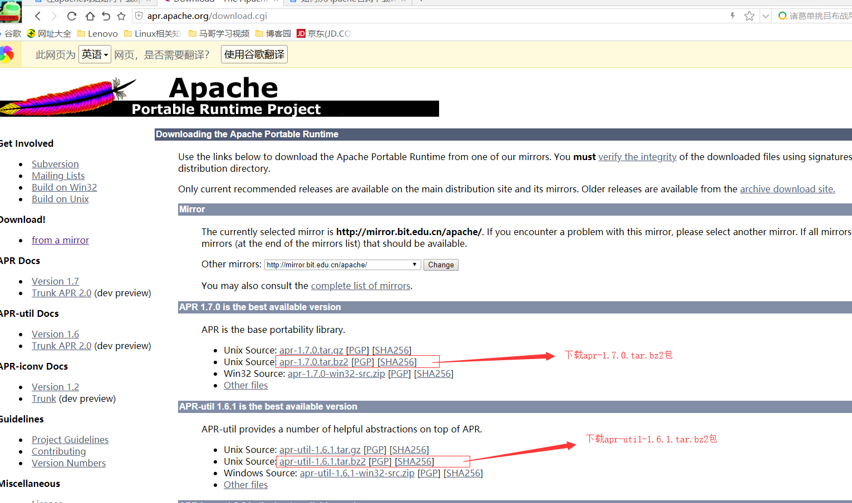
Task: Click the star icon left of the address bar
Action: [121, 16]
